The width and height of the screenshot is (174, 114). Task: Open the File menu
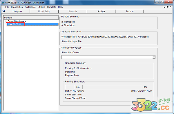pyautogui.click(x=7, y=7)
